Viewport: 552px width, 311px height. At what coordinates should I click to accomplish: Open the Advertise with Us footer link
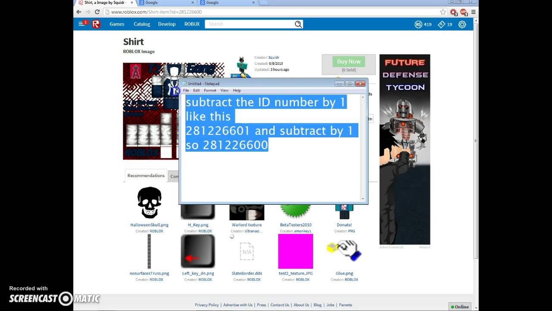238,305
